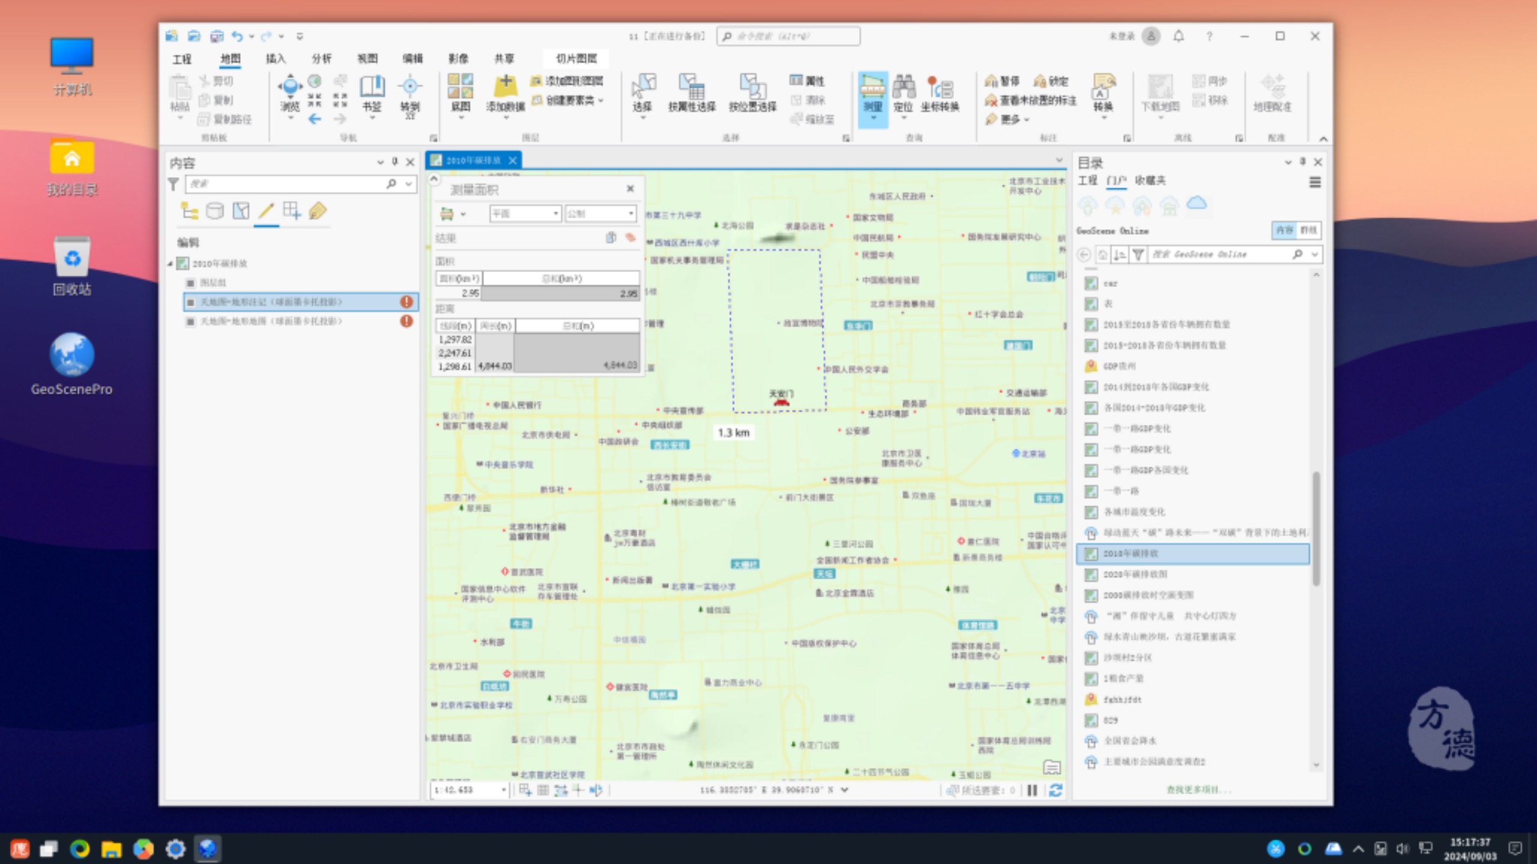The image size is (1537, 864).
Task: Open measure tool type dropdown arrow
Action: click(464, 214)
